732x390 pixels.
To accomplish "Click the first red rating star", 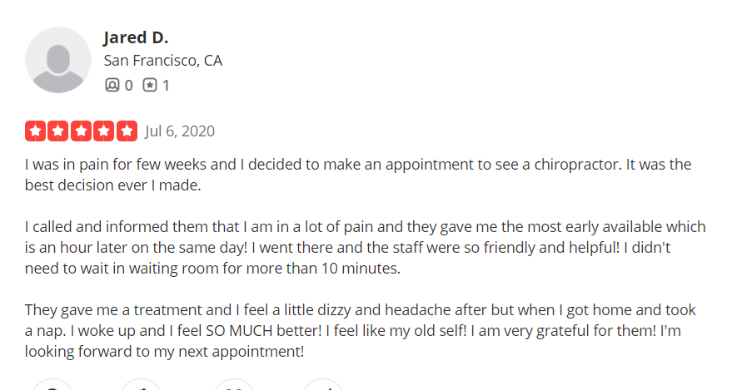I will coord(35,131).
